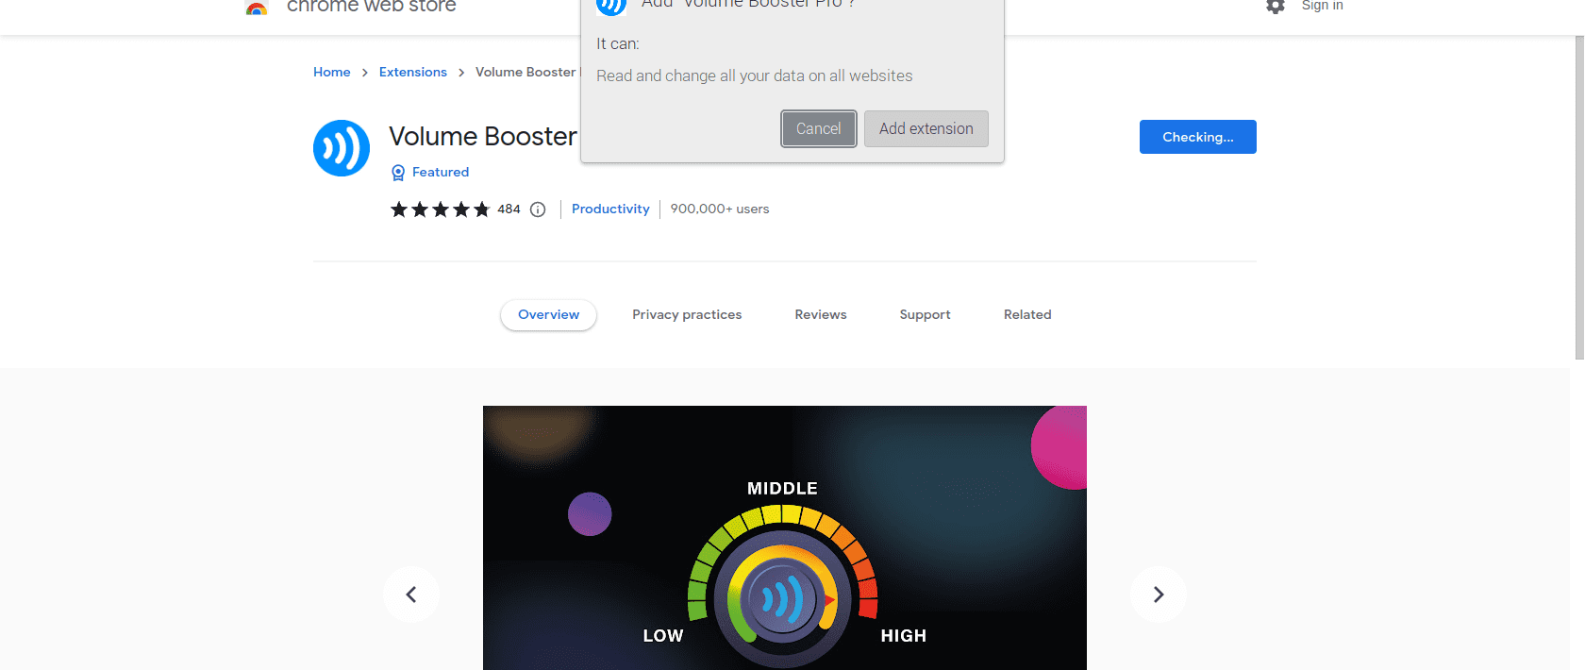This screenshot has height=670, width=1585.
Task: Click 'chrome web store' header text
Action: (x=372, y=7)
